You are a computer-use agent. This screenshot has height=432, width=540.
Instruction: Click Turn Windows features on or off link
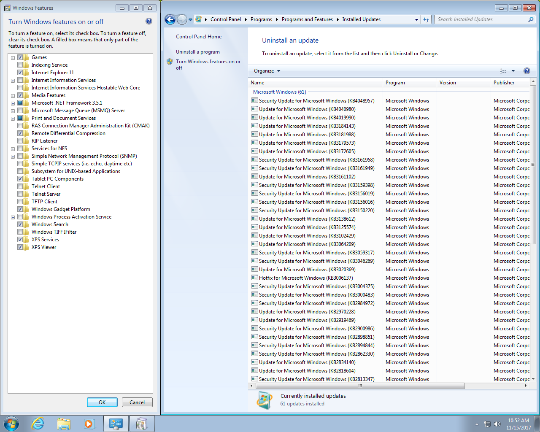[208, 65]
